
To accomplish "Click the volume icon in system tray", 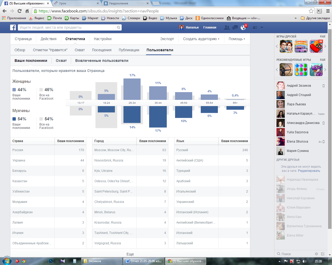I will (305, 261).
